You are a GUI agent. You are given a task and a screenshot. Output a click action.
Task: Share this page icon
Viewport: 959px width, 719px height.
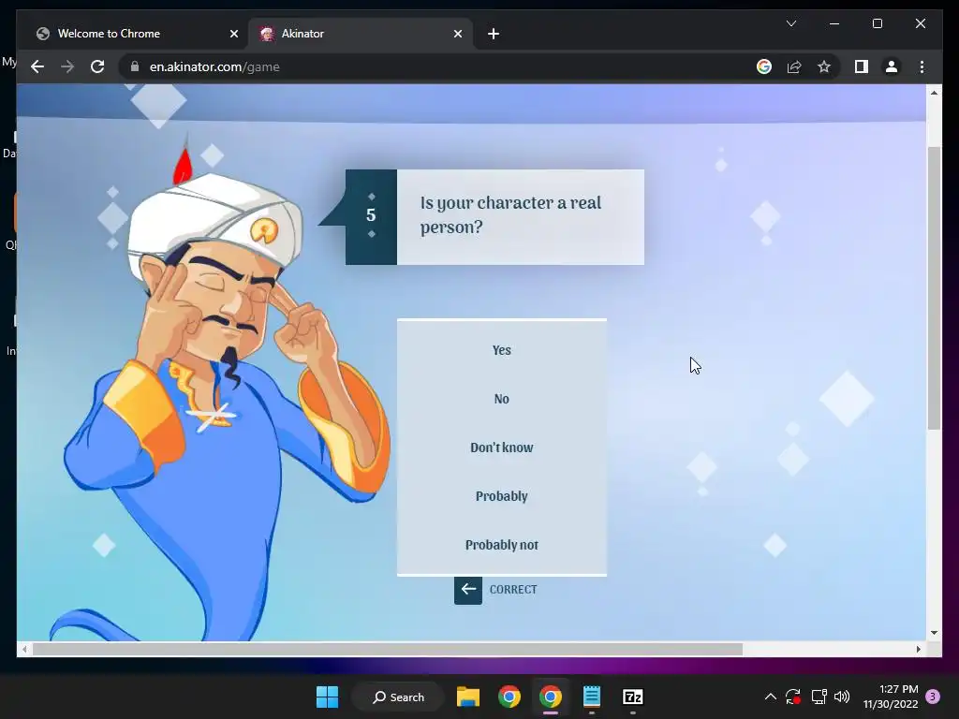(794, 66)
